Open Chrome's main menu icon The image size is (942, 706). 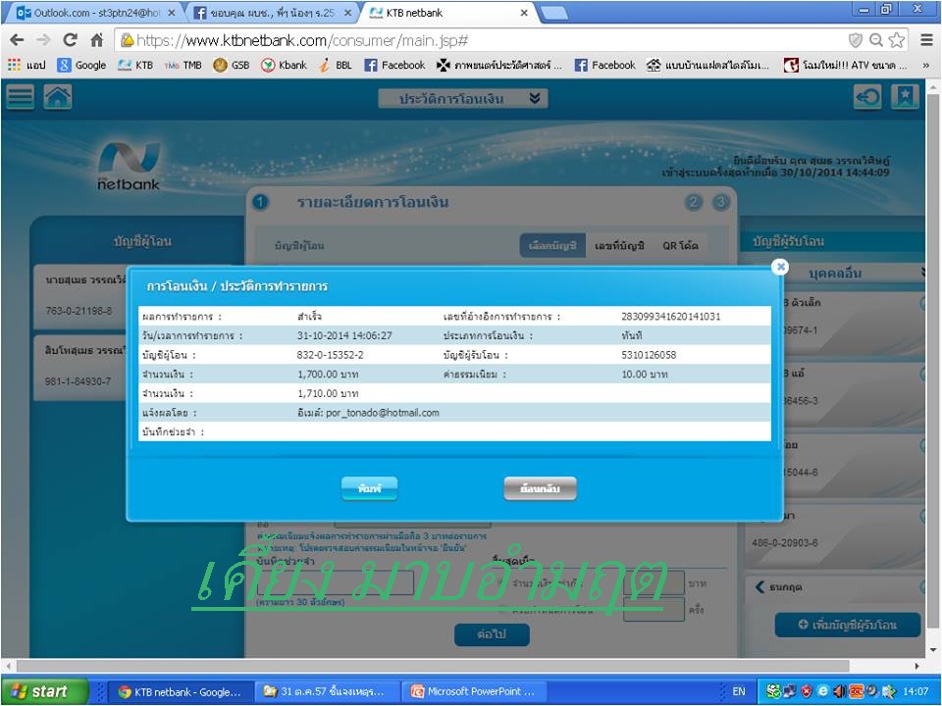(926, 40)
